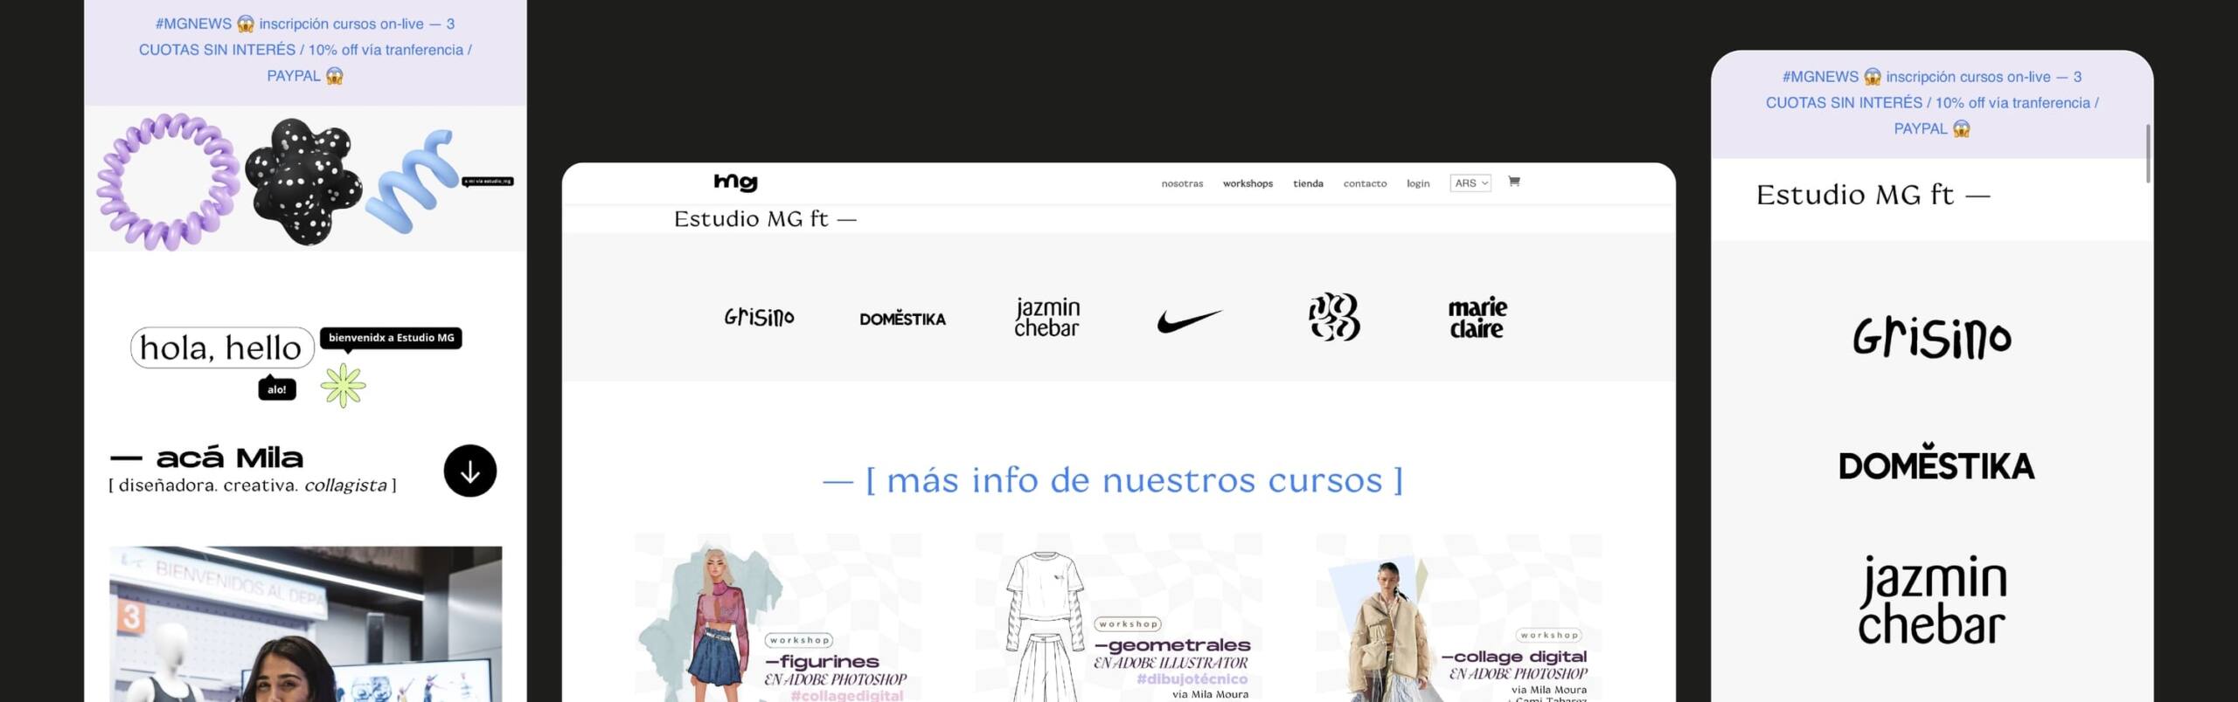
Task: Open the tienda navigation link
Action: coord(1308,183)
